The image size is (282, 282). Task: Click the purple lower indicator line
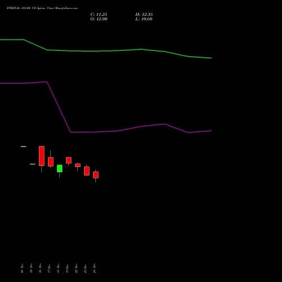click(105, 132)
